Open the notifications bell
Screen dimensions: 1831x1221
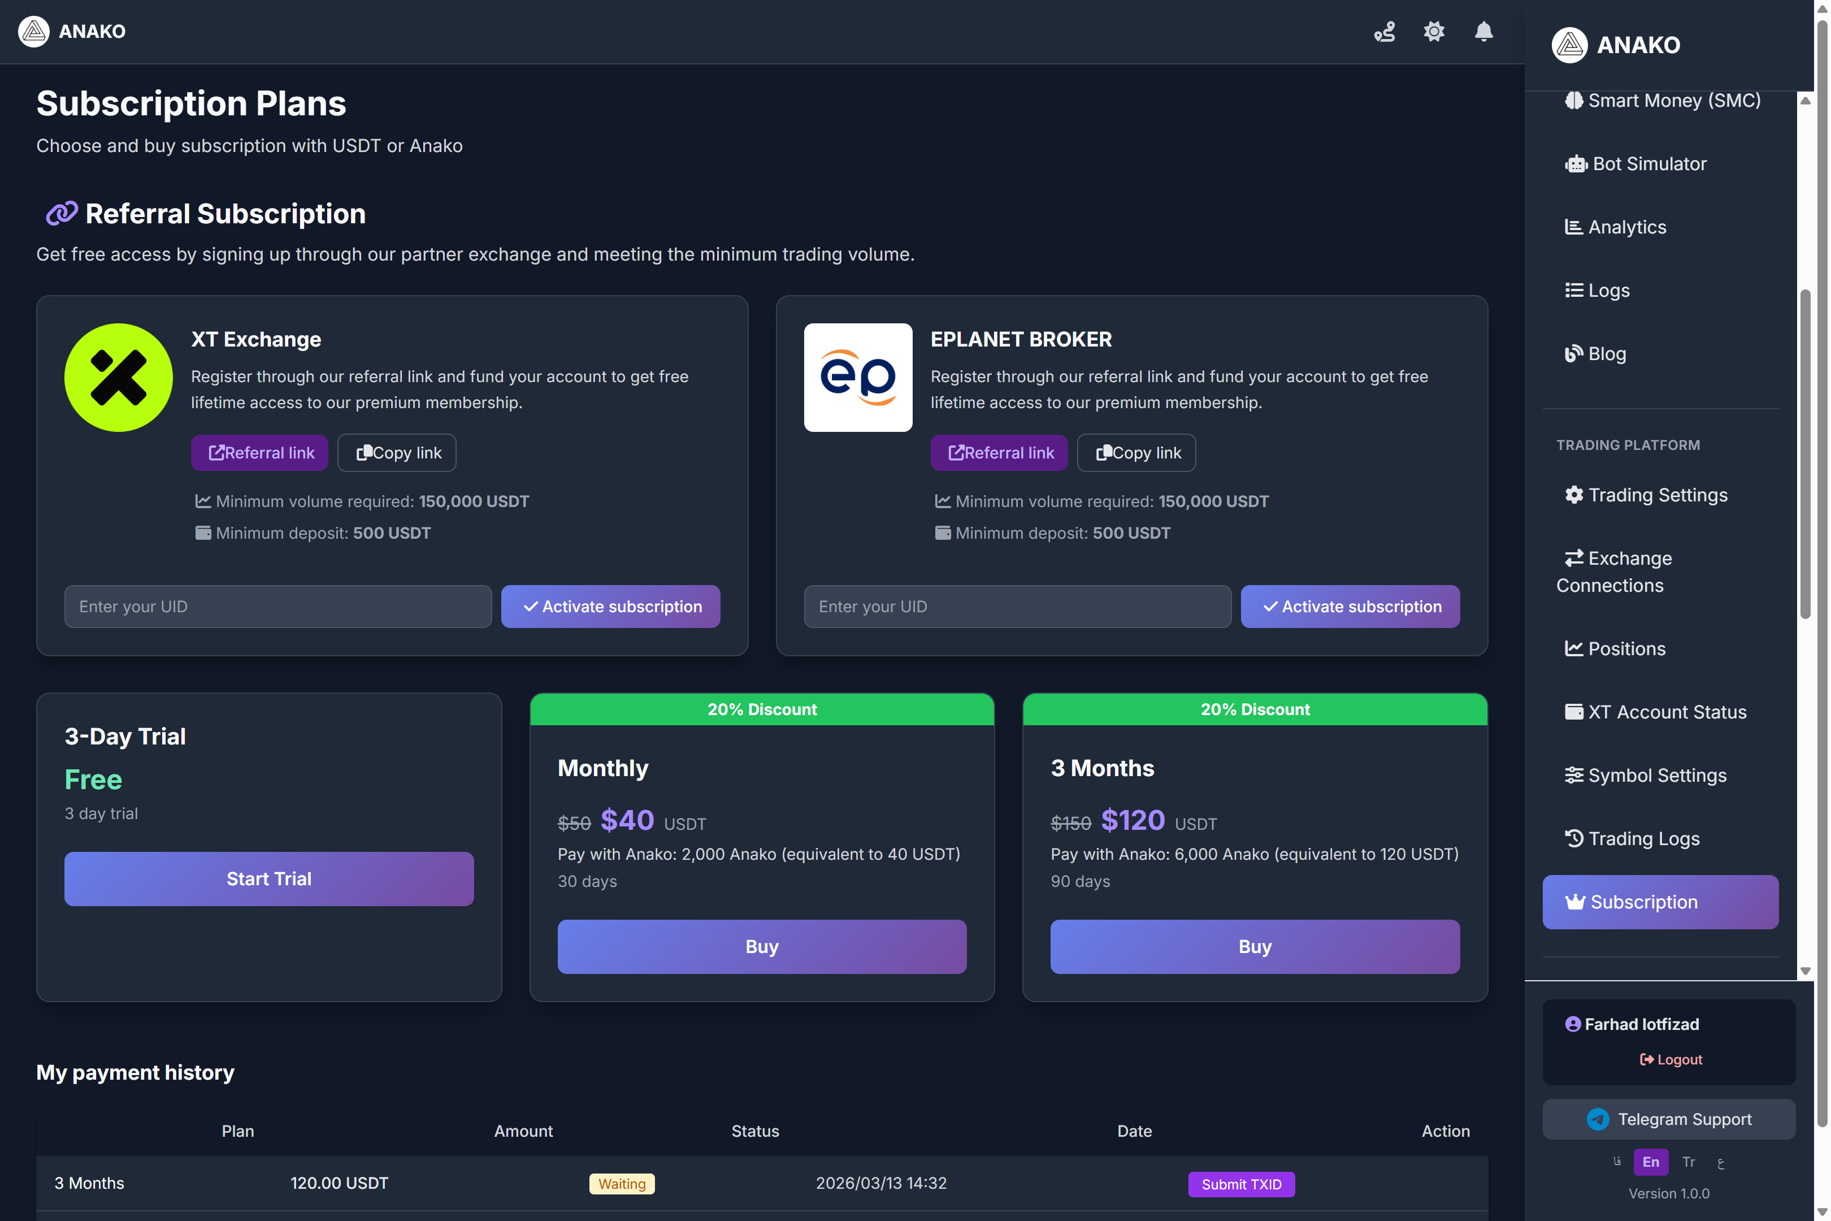(1482, 32)
